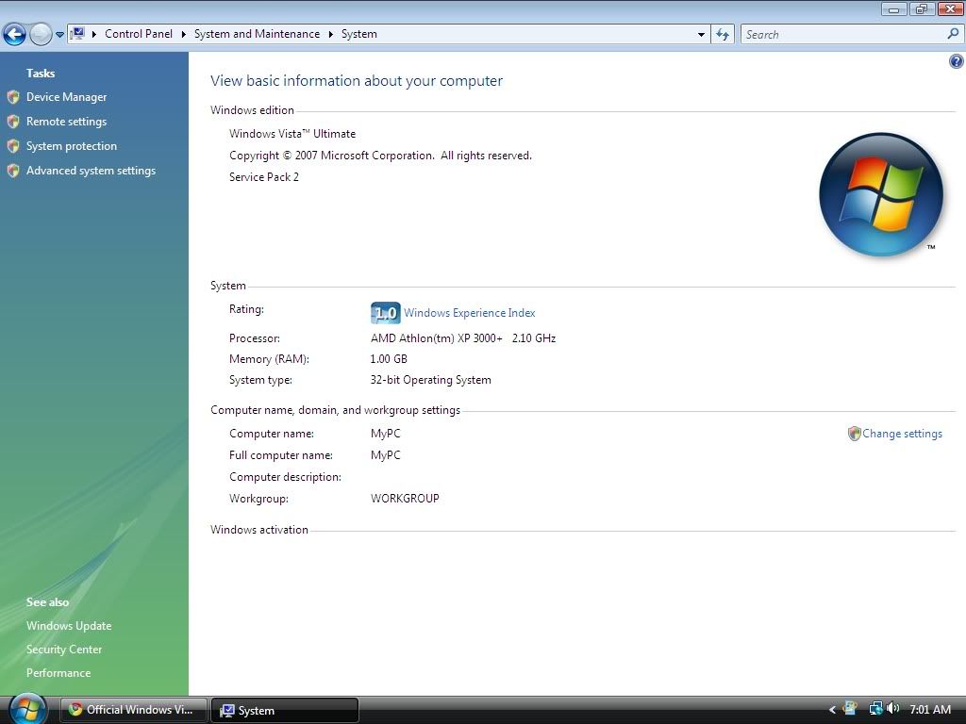Click memory value '1.00 GB'
Viewport: 966px width, 724px height.
coord(389,359)
